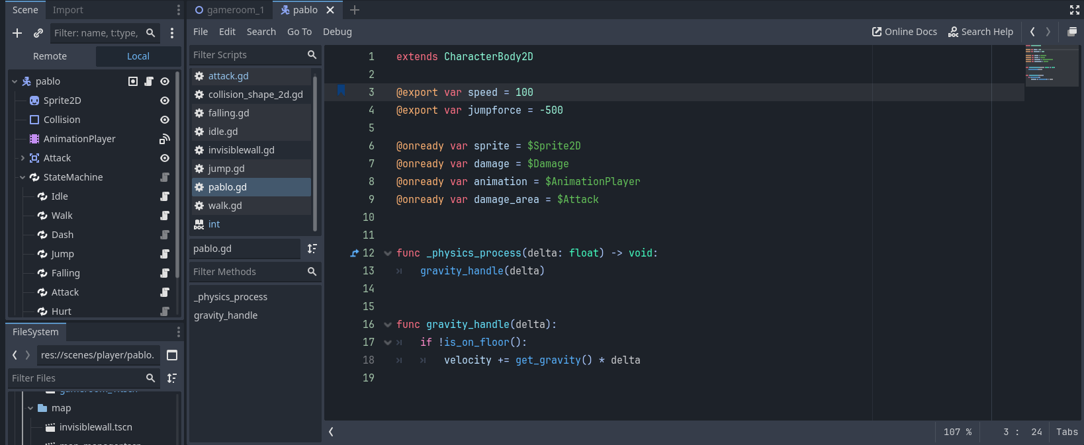Expand the Attack node in scene tree

pyautogui.click(x=23, y=158)
